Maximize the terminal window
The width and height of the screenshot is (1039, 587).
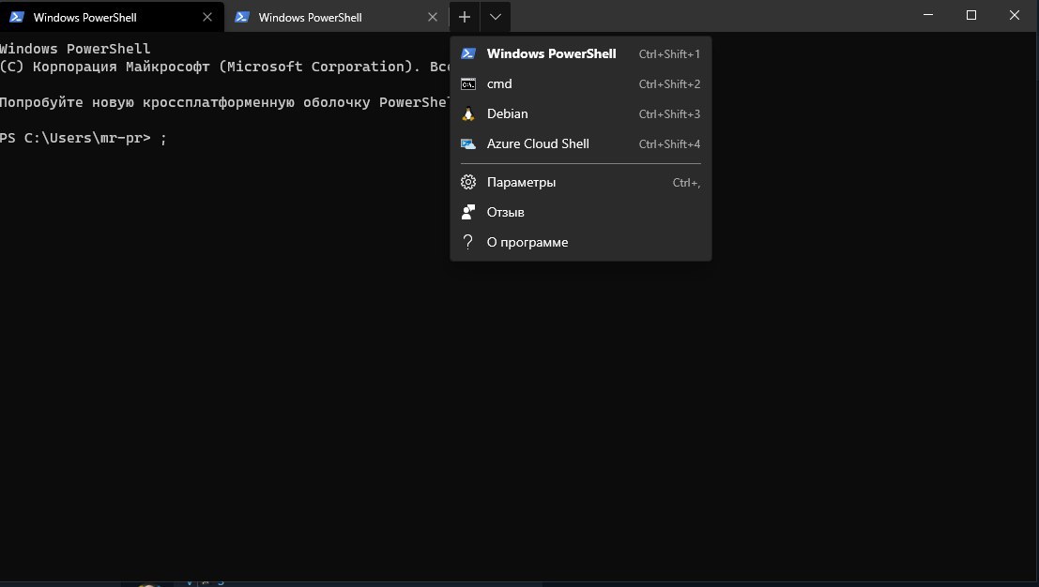[x=971, y=15]
